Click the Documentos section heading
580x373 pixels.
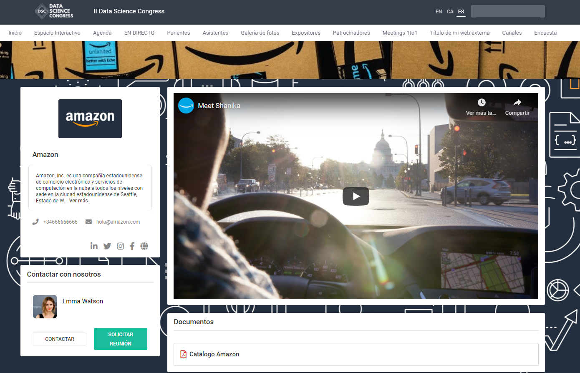(194, 322)
